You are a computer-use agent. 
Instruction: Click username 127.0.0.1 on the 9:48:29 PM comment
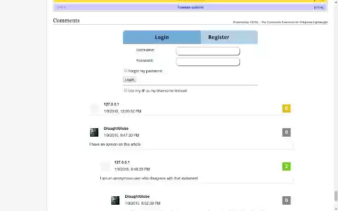122,162
